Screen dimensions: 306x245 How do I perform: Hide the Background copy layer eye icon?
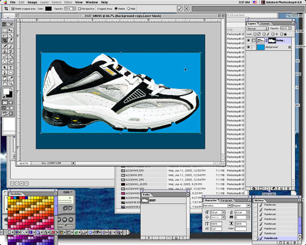[x=248, y=40]
